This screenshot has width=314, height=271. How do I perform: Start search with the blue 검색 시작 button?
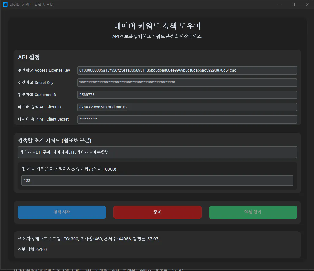pyautogui.click(x=62, y=212)
